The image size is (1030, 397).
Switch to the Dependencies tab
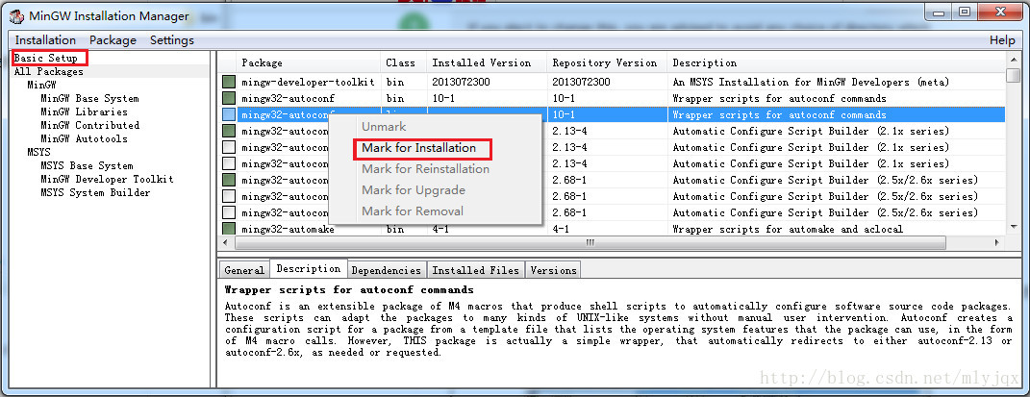[x=387, y=270]
